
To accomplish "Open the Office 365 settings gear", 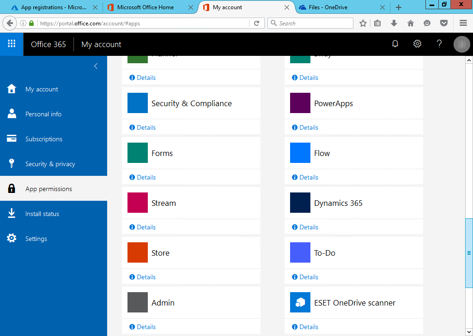I will coord(417,44).
